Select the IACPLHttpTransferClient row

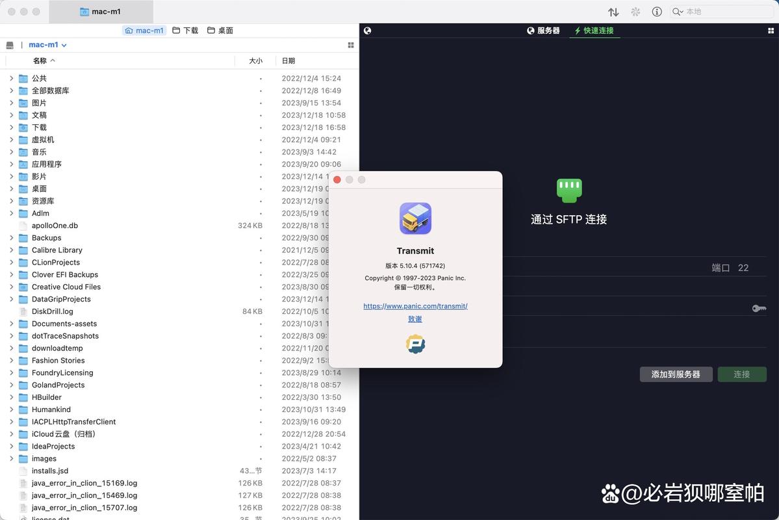click(x=179, y=422)
